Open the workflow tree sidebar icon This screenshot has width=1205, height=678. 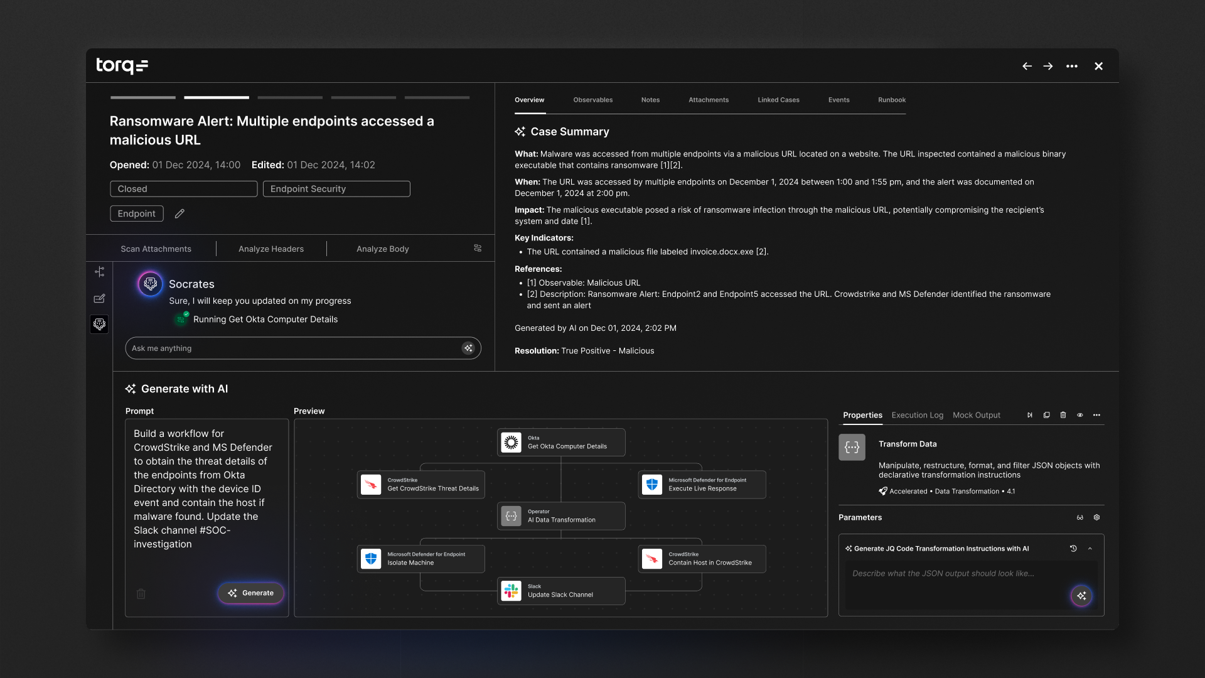coord(99,272)
